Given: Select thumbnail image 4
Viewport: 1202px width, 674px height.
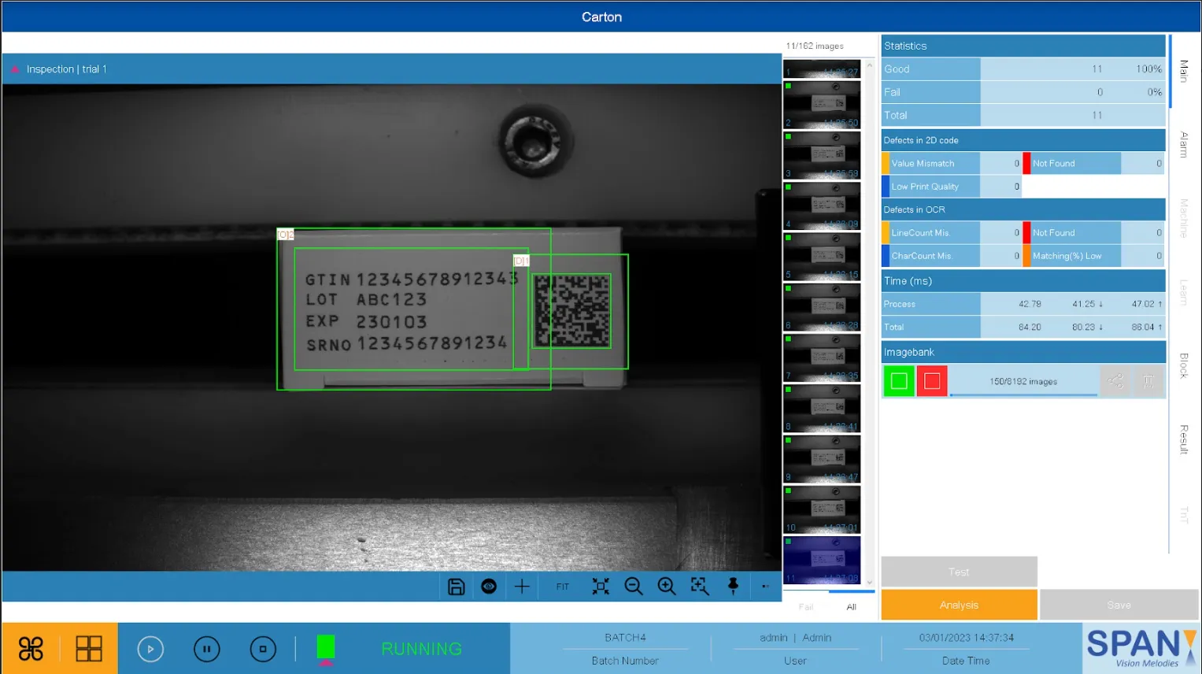Looking at the screenshot, I should tap(822, 205).
